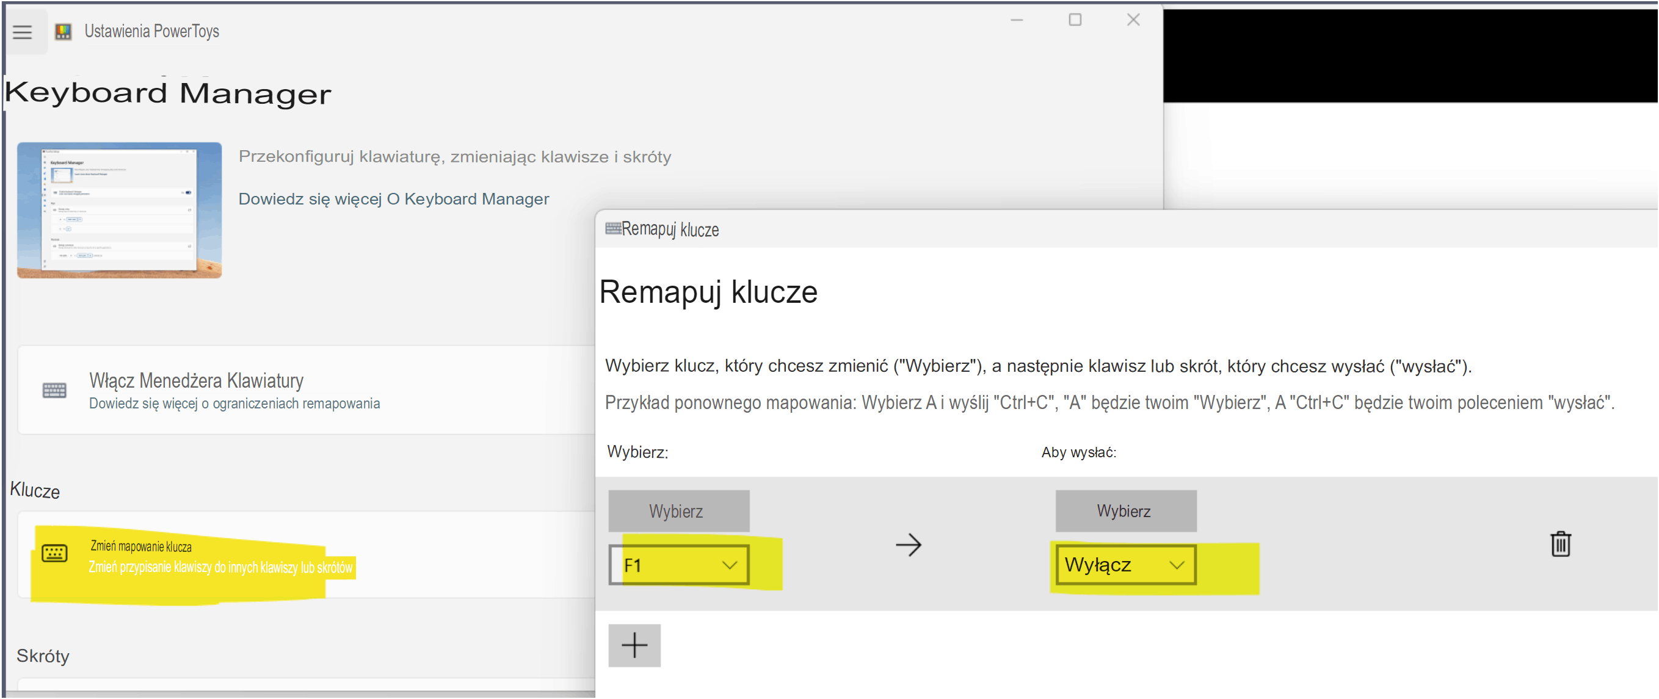
Task: Open link about remapping limitations
Action: [234, 404]
